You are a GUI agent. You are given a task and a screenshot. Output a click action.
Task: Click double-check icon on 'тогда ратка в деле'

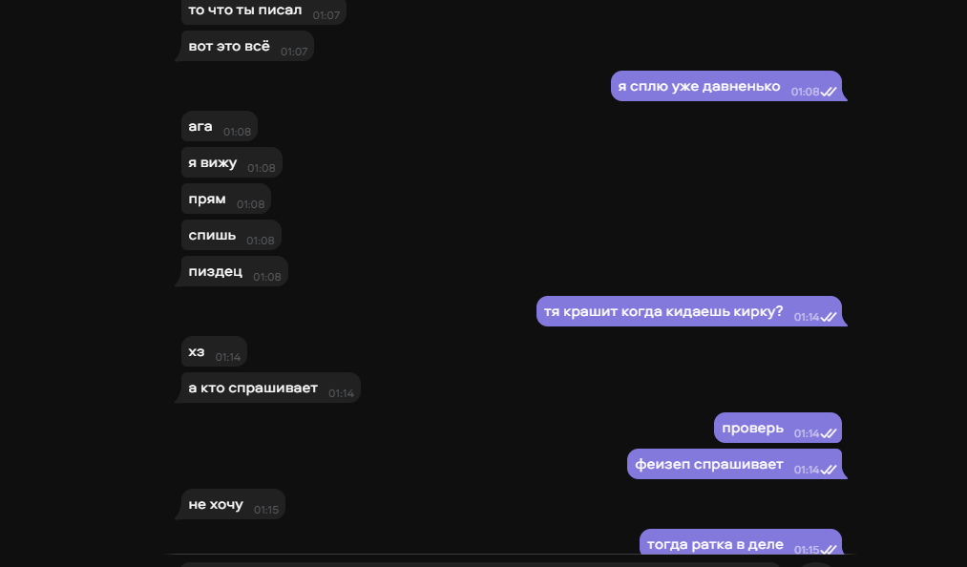pyautogui.click(x=829, y=550)
